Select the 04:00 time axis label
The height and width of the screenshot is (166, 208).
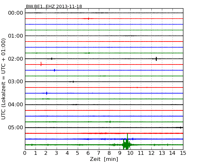point(16,105)
